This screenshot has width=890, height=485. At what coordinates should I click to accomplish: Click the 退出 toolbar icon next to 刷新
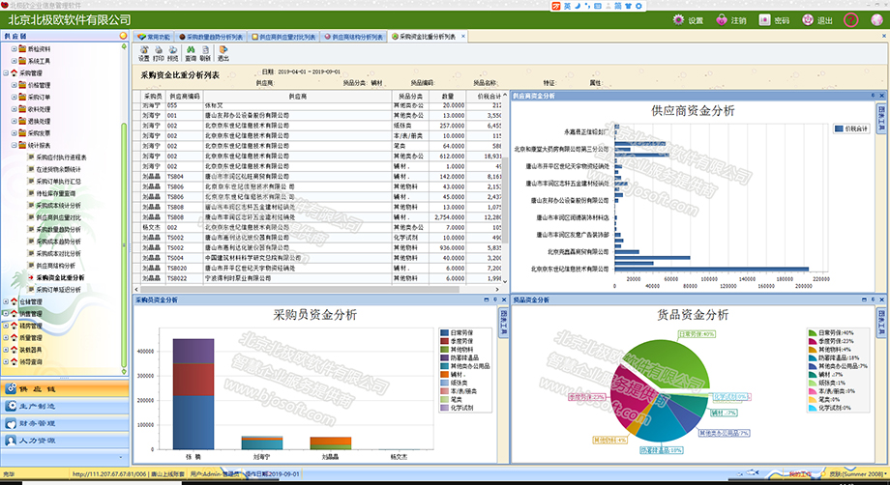[223, 54]
